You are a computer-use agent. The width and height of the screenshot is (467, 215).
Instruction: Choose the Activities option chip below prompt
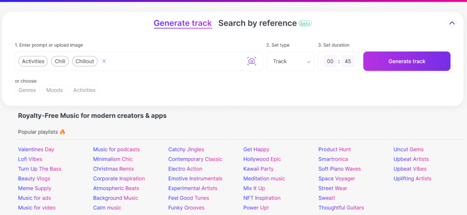point(84,90)
